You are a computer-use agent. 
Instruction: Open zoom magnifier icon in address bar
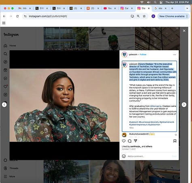pyautogui.click(x=138, y=16)
